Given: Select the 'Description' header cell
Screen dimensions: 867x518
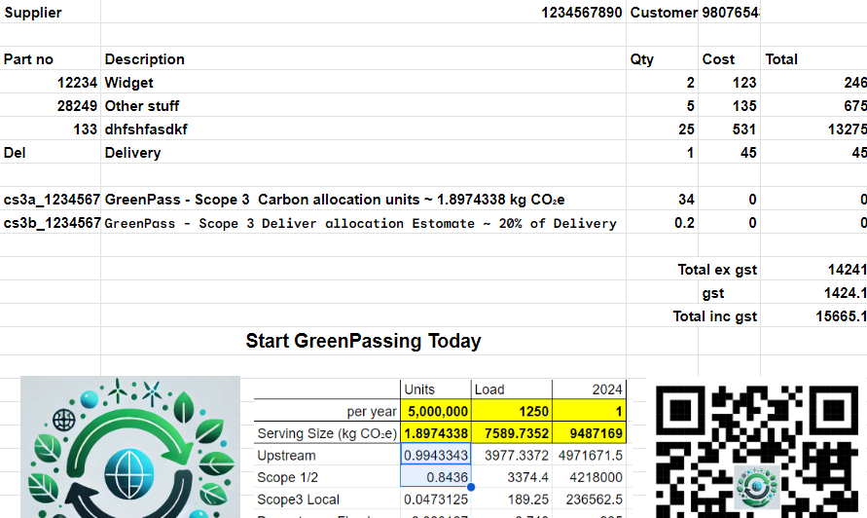Looking at the screenshot, I should point(363,58).
